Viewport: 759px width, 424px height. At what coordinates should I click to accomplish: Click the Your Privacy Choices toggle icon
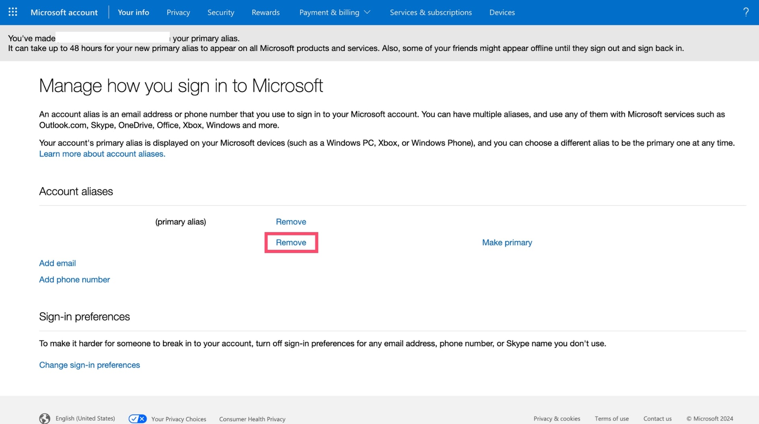click(x=138, y=419)
